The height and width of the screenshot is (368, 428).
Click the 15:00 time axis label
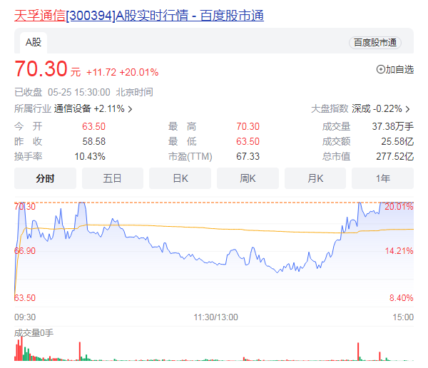click(x=403, y=317)
